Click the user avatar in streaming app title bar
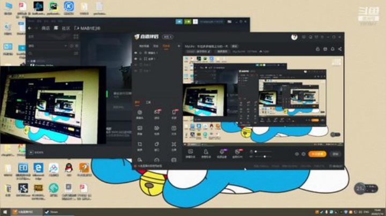The width and height of the screenshot is (386, 216). point(294,37)
